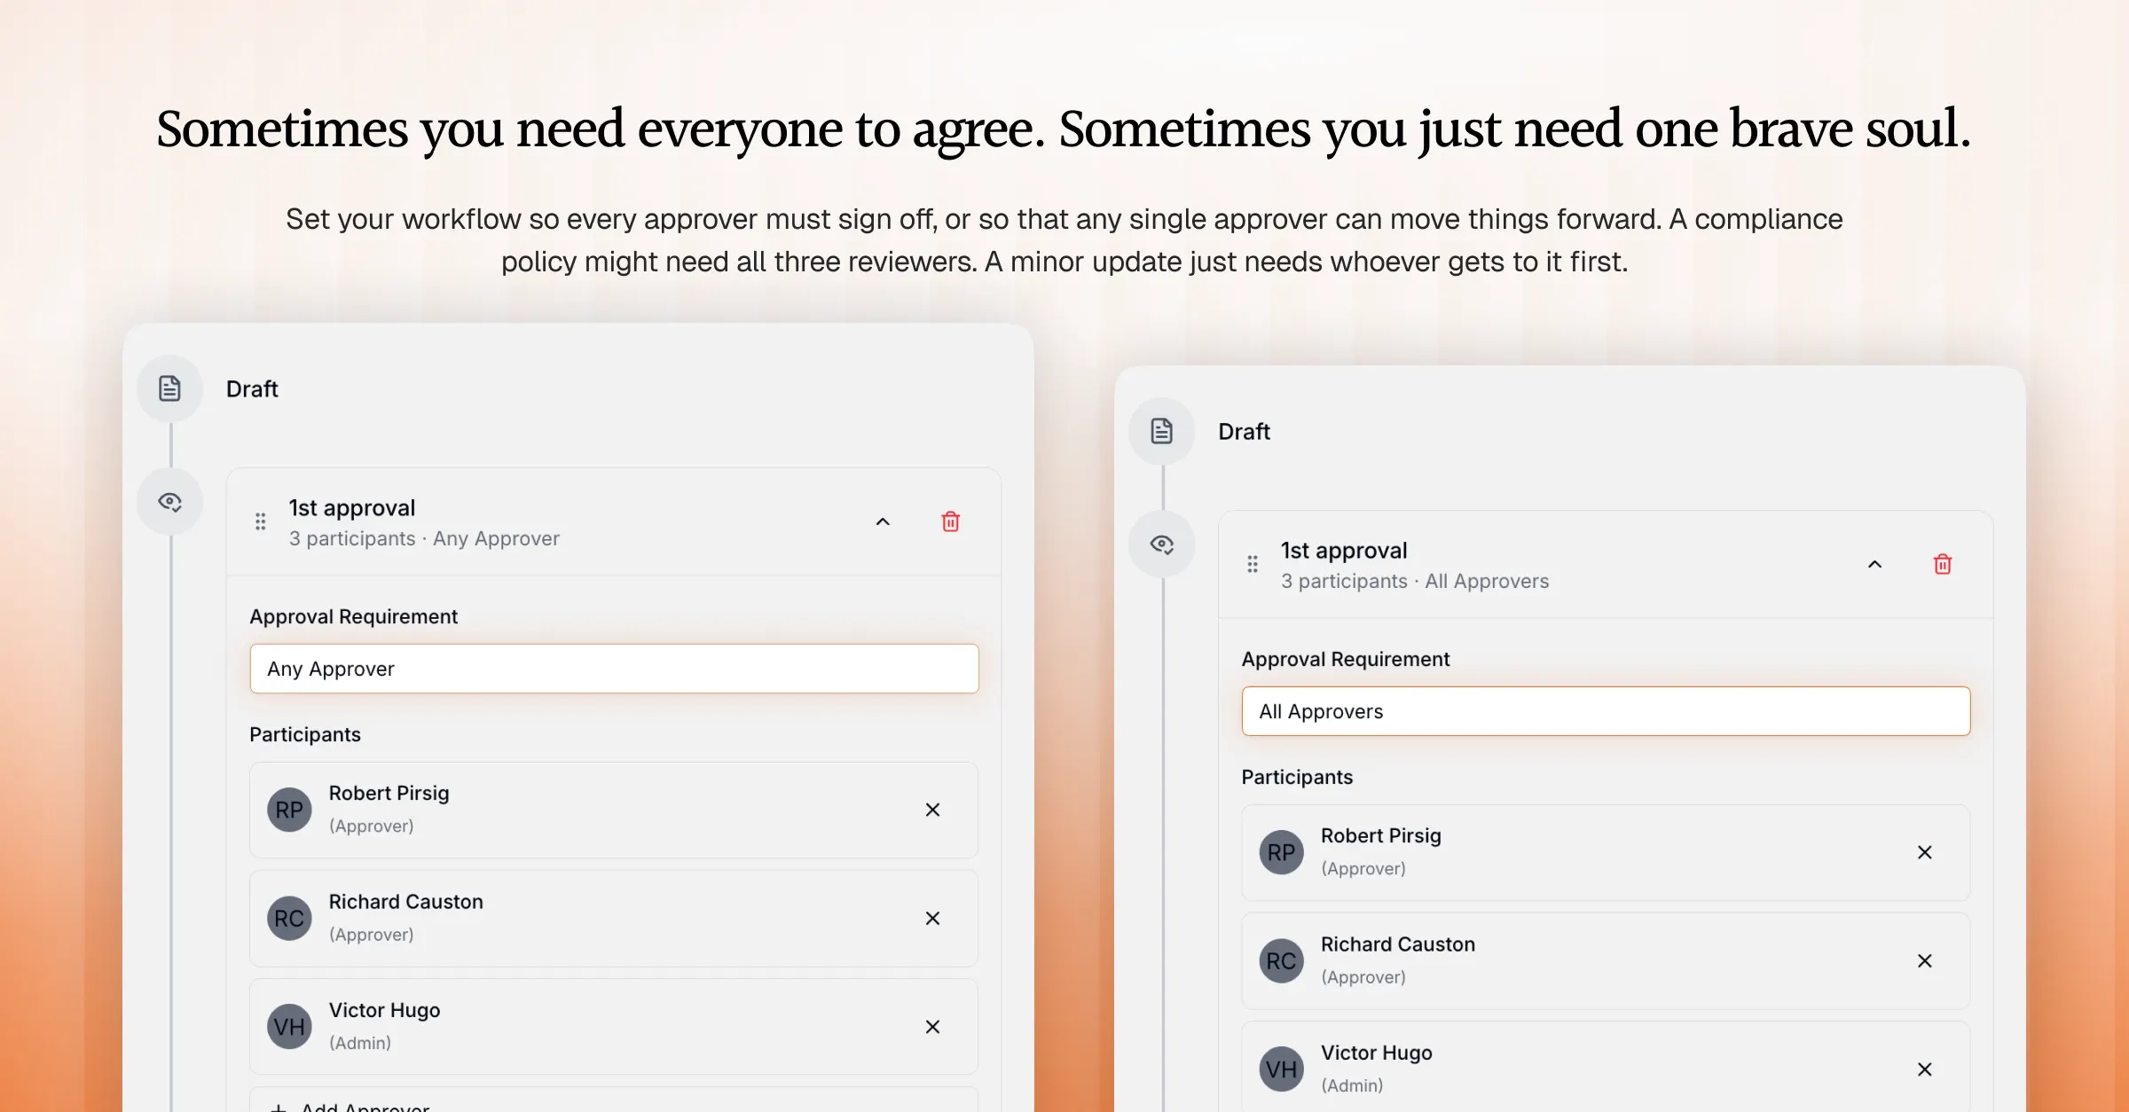
Task: Delete the 1st approval step with Any Approver
Action: [x=950, y=521]
